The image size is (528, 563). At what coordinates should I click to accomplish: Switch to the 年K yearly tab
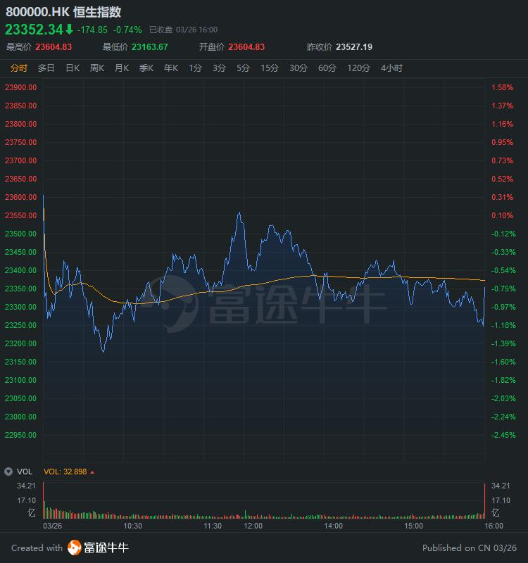point(171,68)
